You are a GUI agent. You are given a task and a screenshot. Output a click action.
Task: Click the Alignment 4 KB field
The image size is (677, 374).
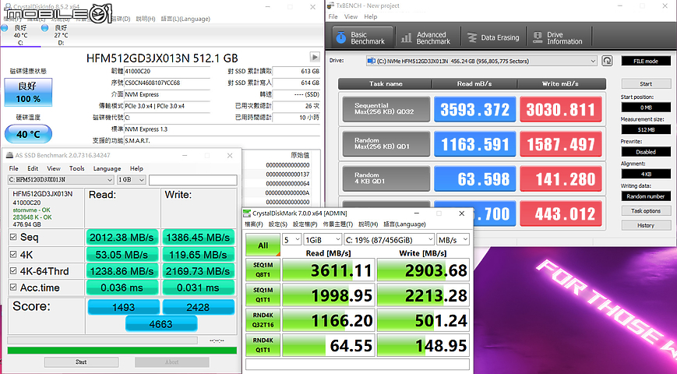click(x=646, y=174)
